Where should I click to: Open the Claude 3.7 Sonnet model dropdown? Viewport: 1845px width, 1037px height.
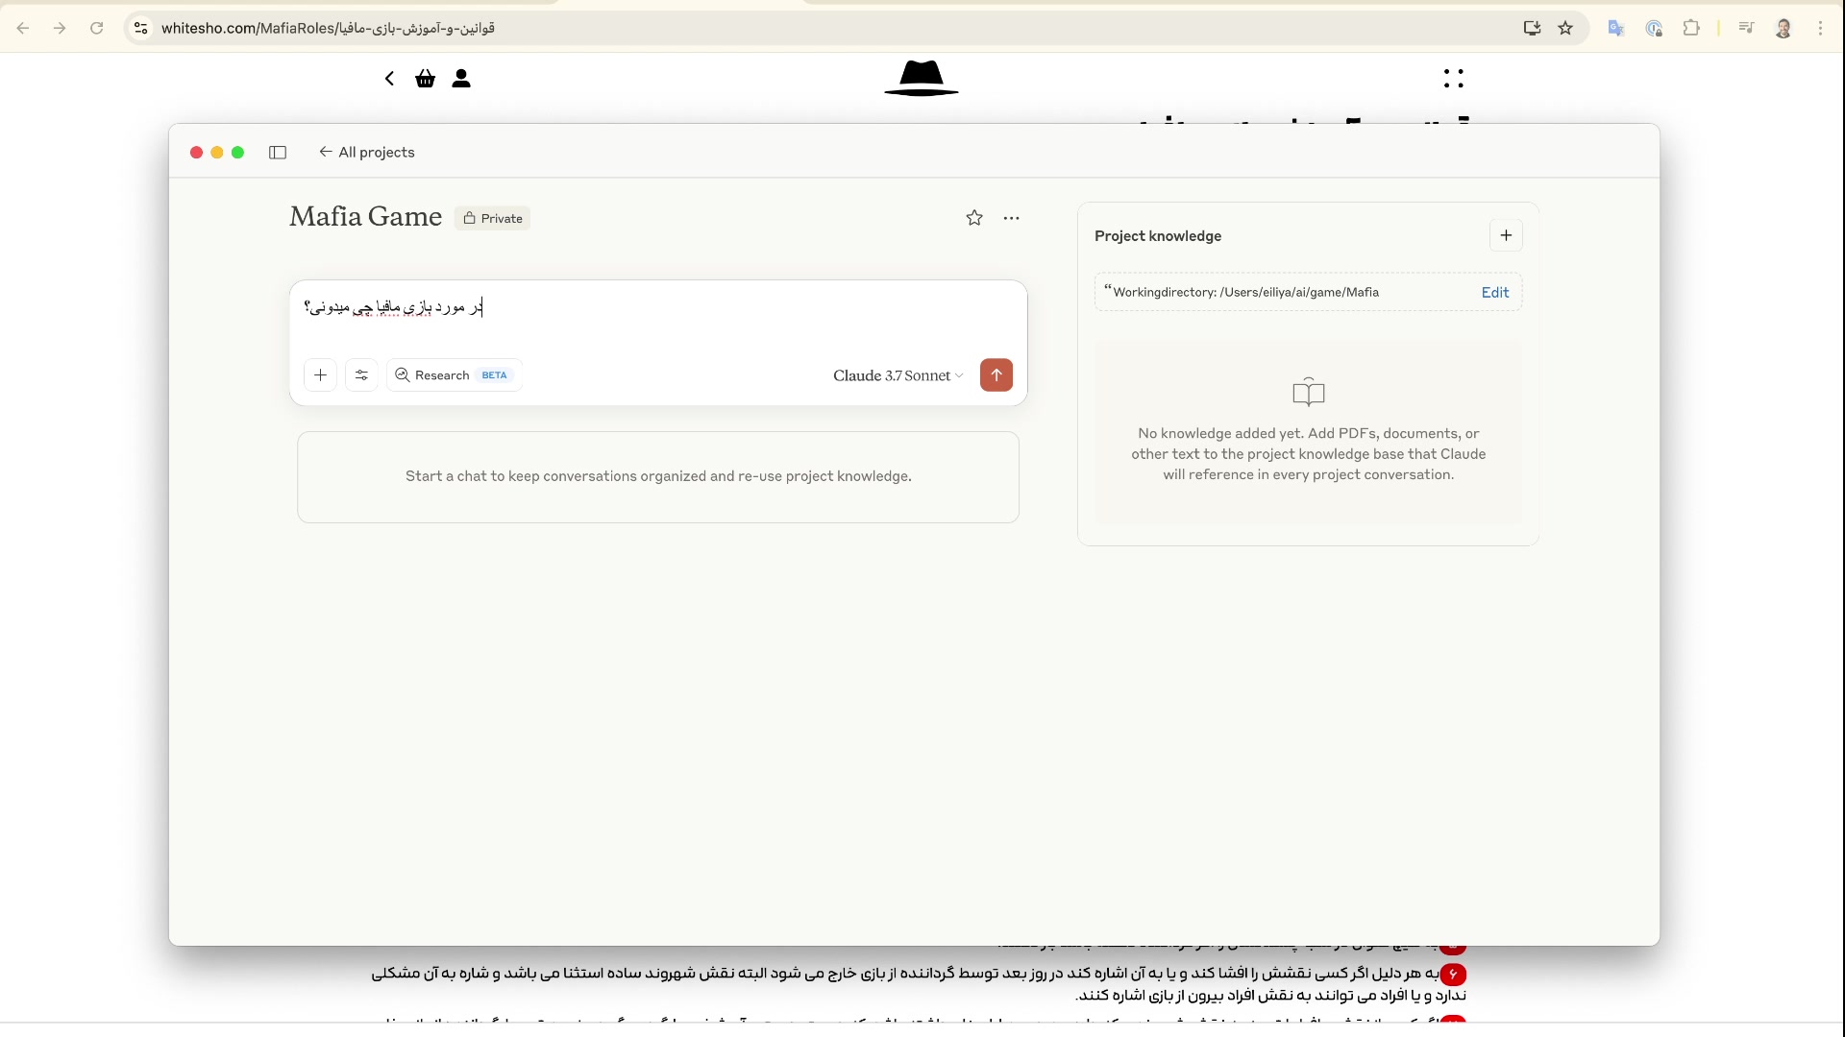[x=898, y=375]
